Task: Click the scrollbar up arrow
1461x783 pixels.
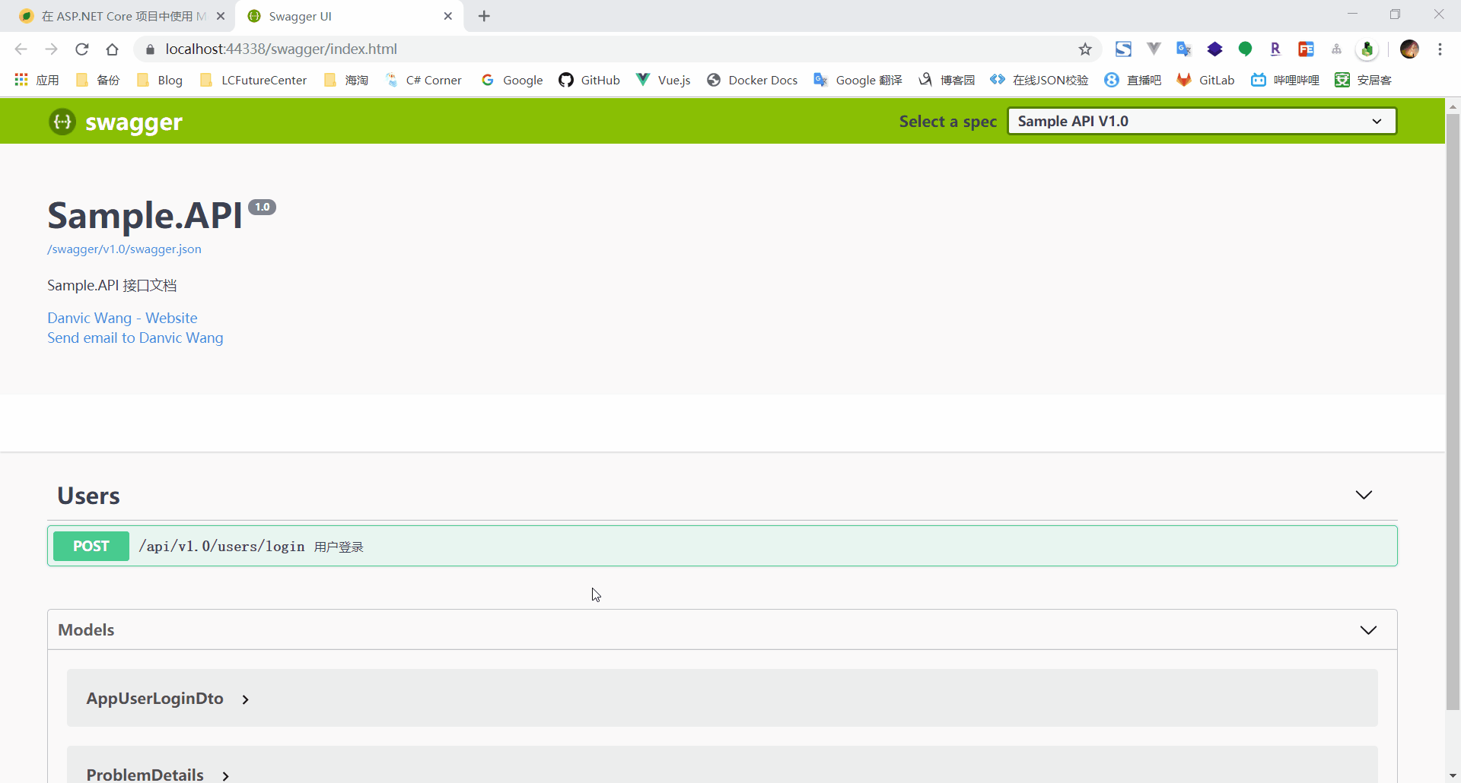Action: pos(1453,106)
